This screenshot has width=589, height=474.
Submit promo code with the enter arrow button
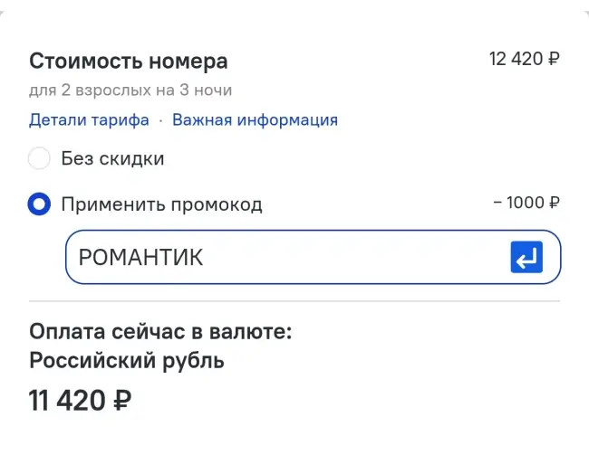coord(526,258)
